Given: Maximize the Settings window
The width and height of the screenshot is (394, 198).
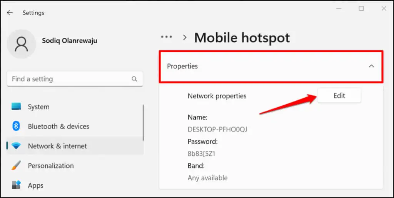Looking at the screenshot, I should pyautogui.click(x=361, y=8).
